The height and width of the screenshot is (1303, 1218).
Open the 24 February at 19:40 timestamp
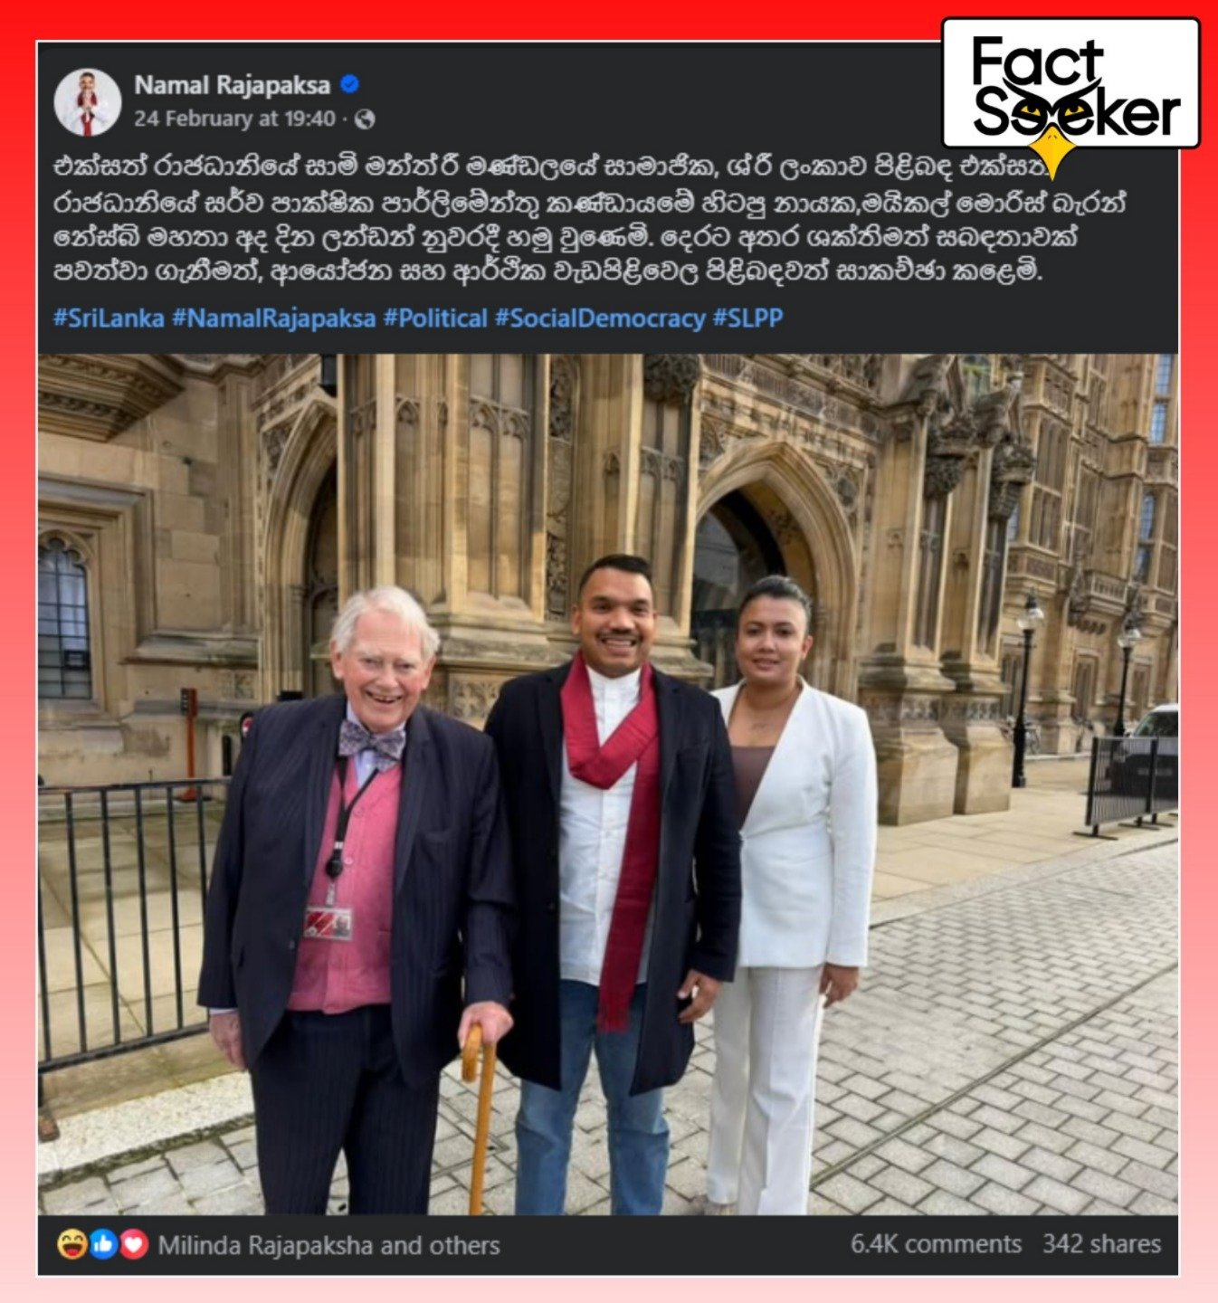click(234, 119)
